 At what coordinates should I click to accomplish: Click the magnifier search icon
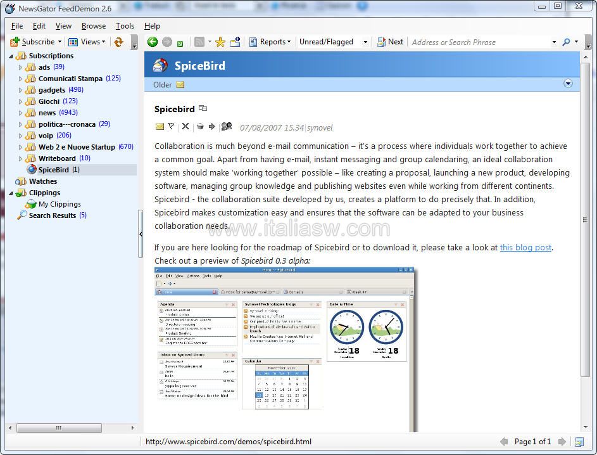pos(566,42)
